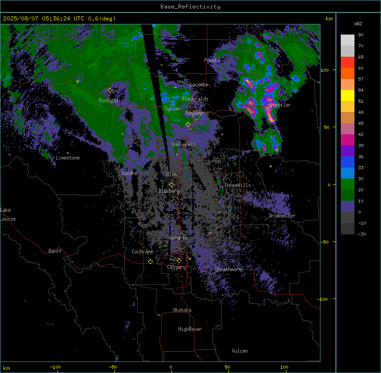Image resolution: width=381 pixels, height=373 pixels.
Task: Click the lightest gray 80-70 dBZ swatch
Action: coord(347,40)
